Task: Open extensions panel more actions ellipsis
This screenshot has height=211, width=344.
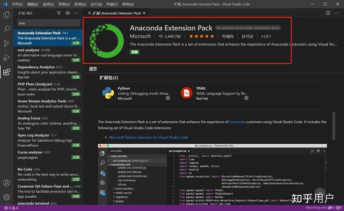Action: (x=78, y=13)
